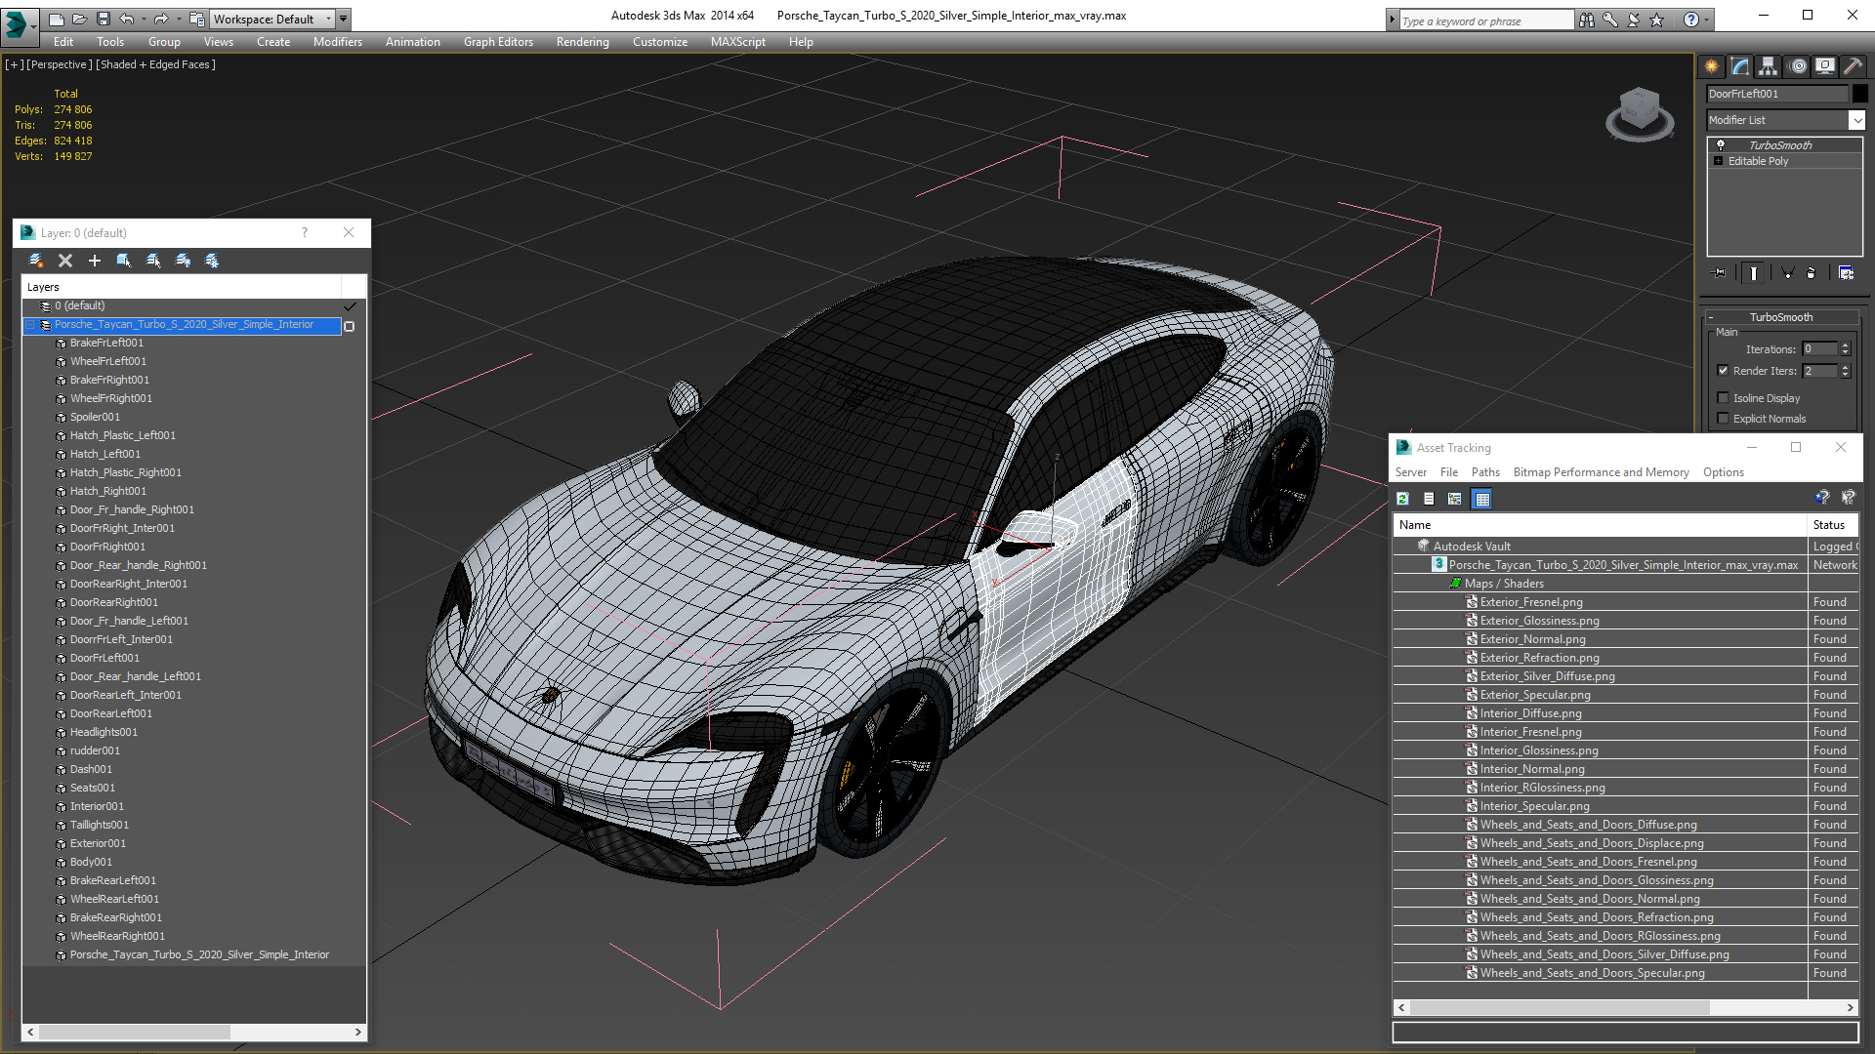Collapse the Porsche_Taycan layer tree

click(x=30, y=325)
